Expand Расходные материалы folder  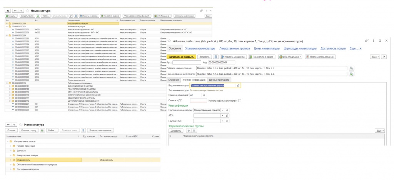click(x=11, y=170)
